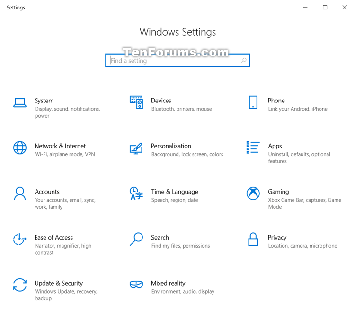Open the Network & Internet globe icon

pos(20,148)
